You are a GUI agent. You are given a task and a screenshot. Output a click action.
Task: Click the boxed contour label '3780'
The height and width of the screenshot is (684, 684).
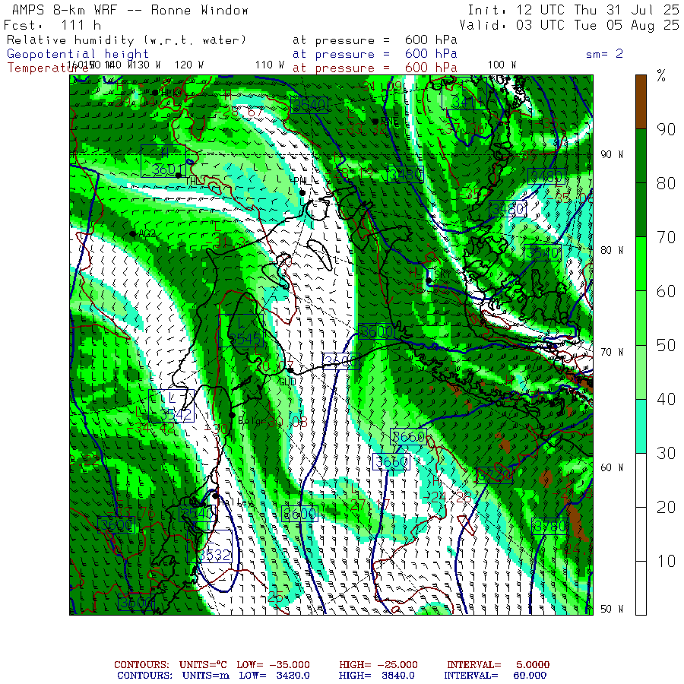coord(549,527)
